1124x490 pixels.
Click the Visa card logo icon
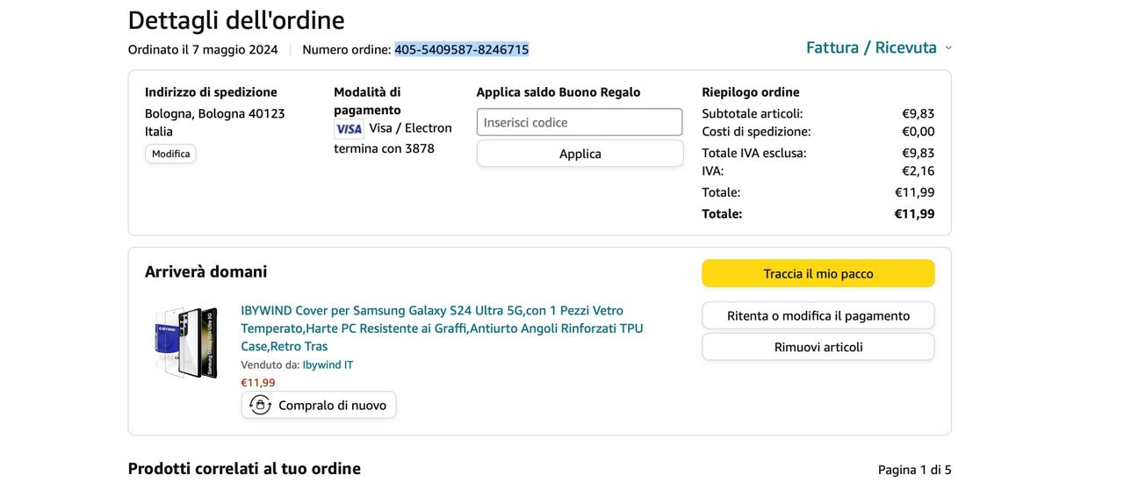point(349,129)
